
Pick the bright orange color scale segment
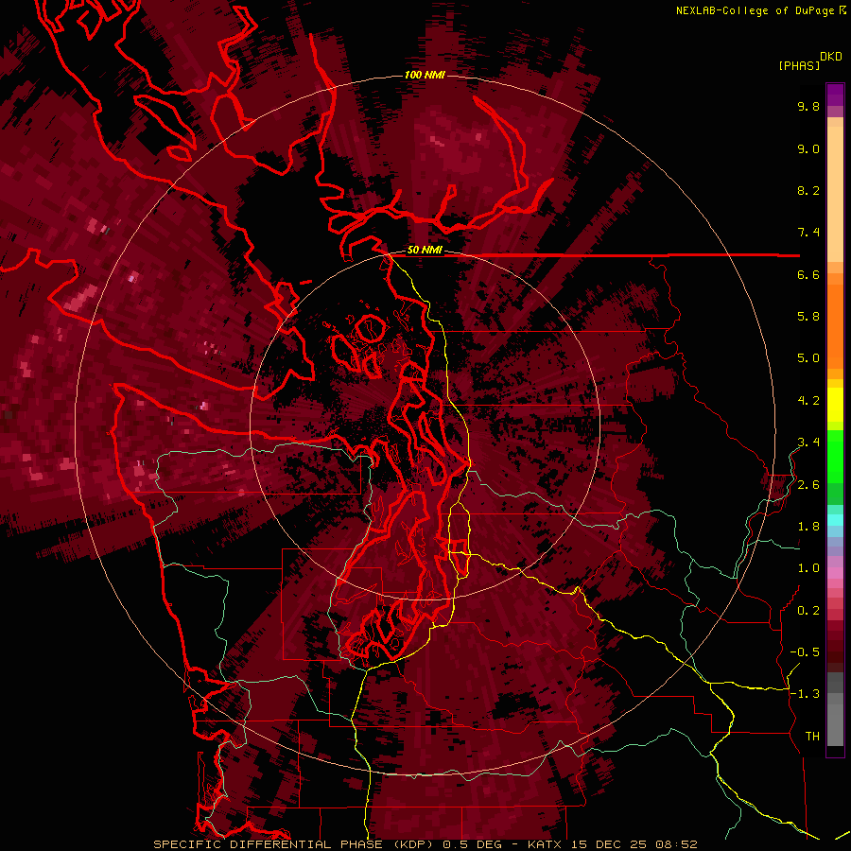pos(835,325)
